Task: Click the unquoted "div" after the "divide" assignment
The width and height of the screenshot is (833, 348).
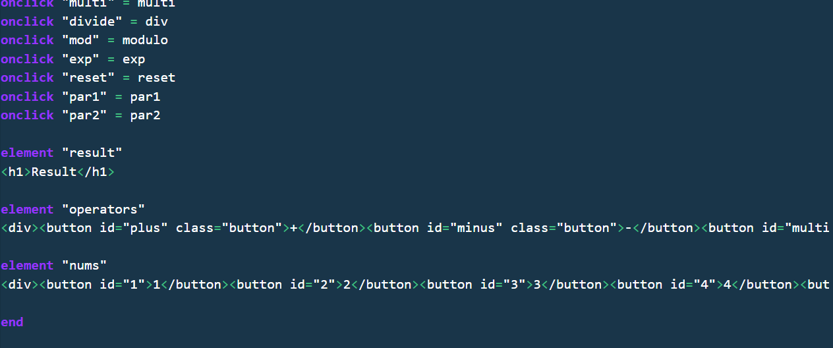Action: click(157, 22)
